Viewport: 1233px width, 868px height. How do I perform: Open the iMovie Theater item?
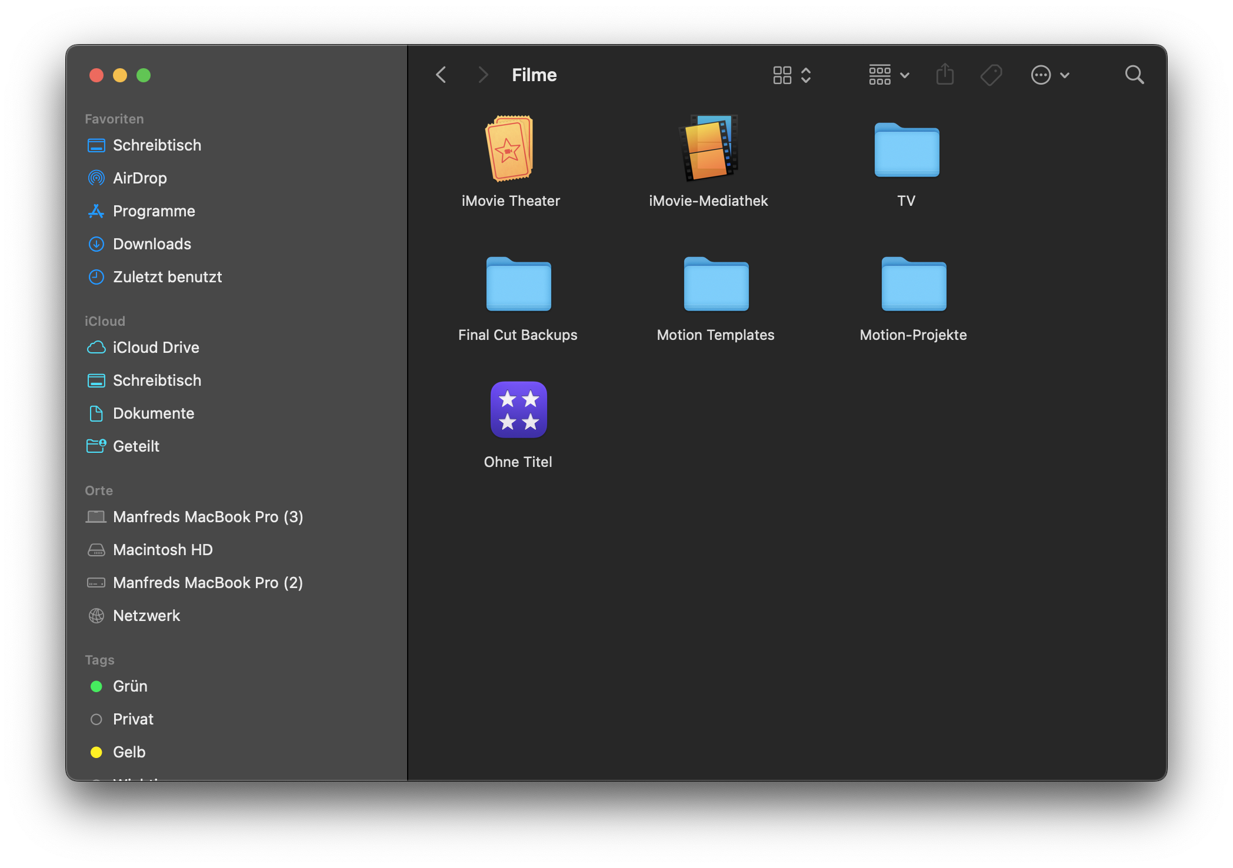(x=510, y=149)
